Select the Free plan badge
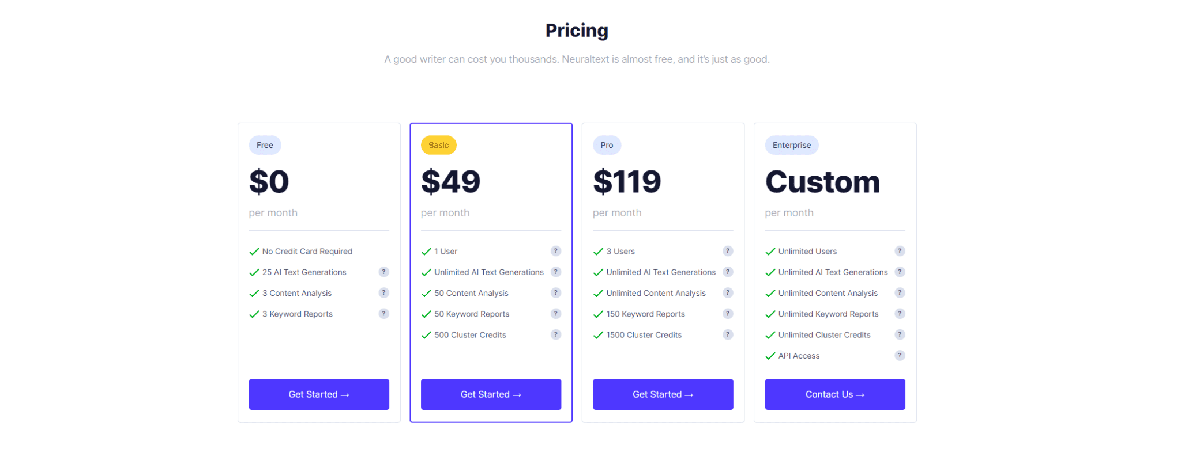 (x=265, y=145)
